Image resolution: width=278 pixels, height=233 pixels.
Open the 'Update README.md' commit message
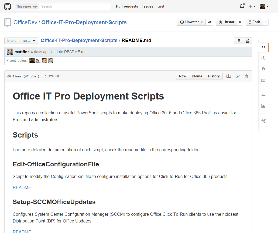point(68,52)
